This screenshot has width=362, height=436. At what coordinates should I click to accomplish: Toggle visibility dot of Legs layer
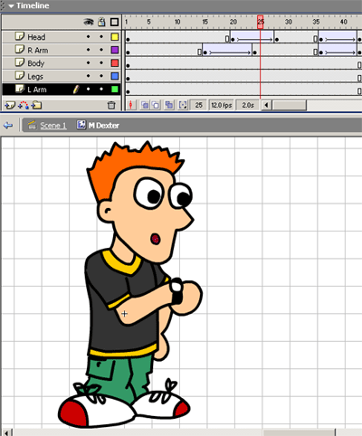pyautogui.click(x=88, y=76)
